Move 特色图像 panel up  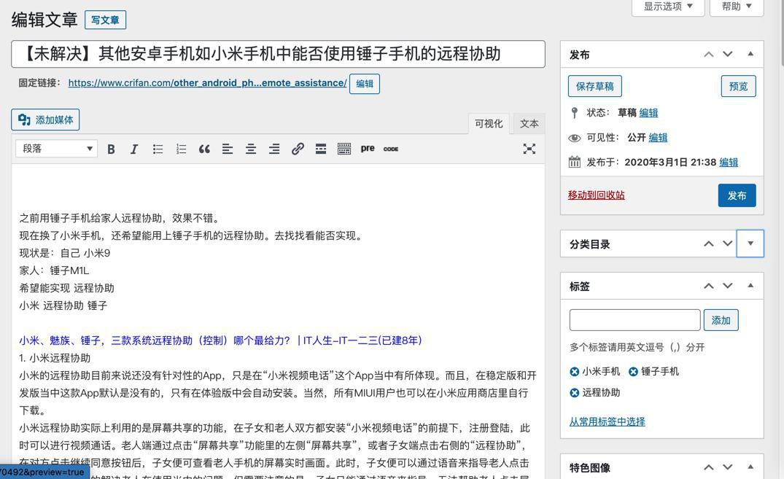(x=708, y=467)
